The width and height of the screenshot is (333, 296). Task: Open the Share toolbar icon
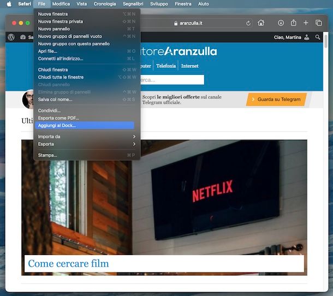tap(294, 22)
